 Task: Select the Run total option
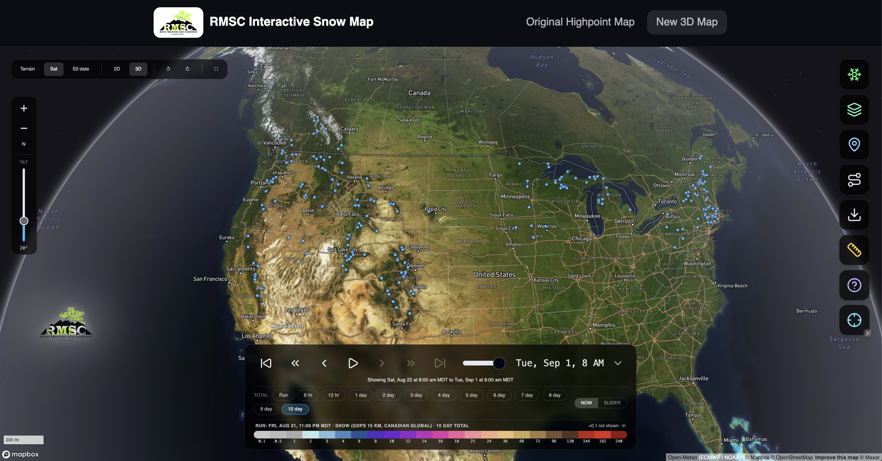click(x=283, y=395)
